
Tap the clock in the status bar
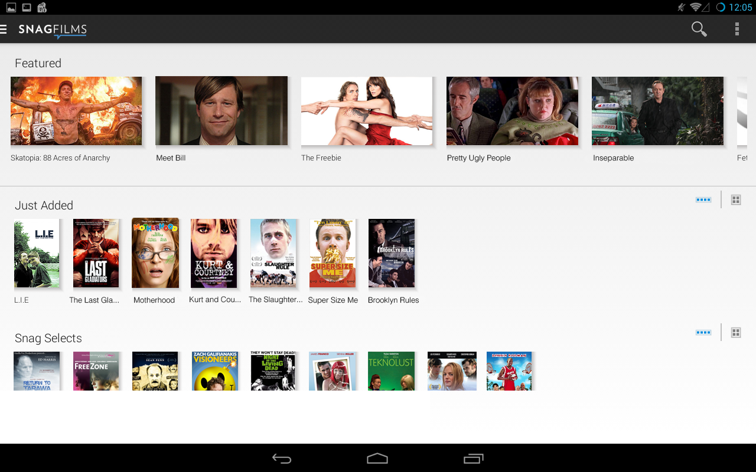pyautogui.click(x=740, y=7)
